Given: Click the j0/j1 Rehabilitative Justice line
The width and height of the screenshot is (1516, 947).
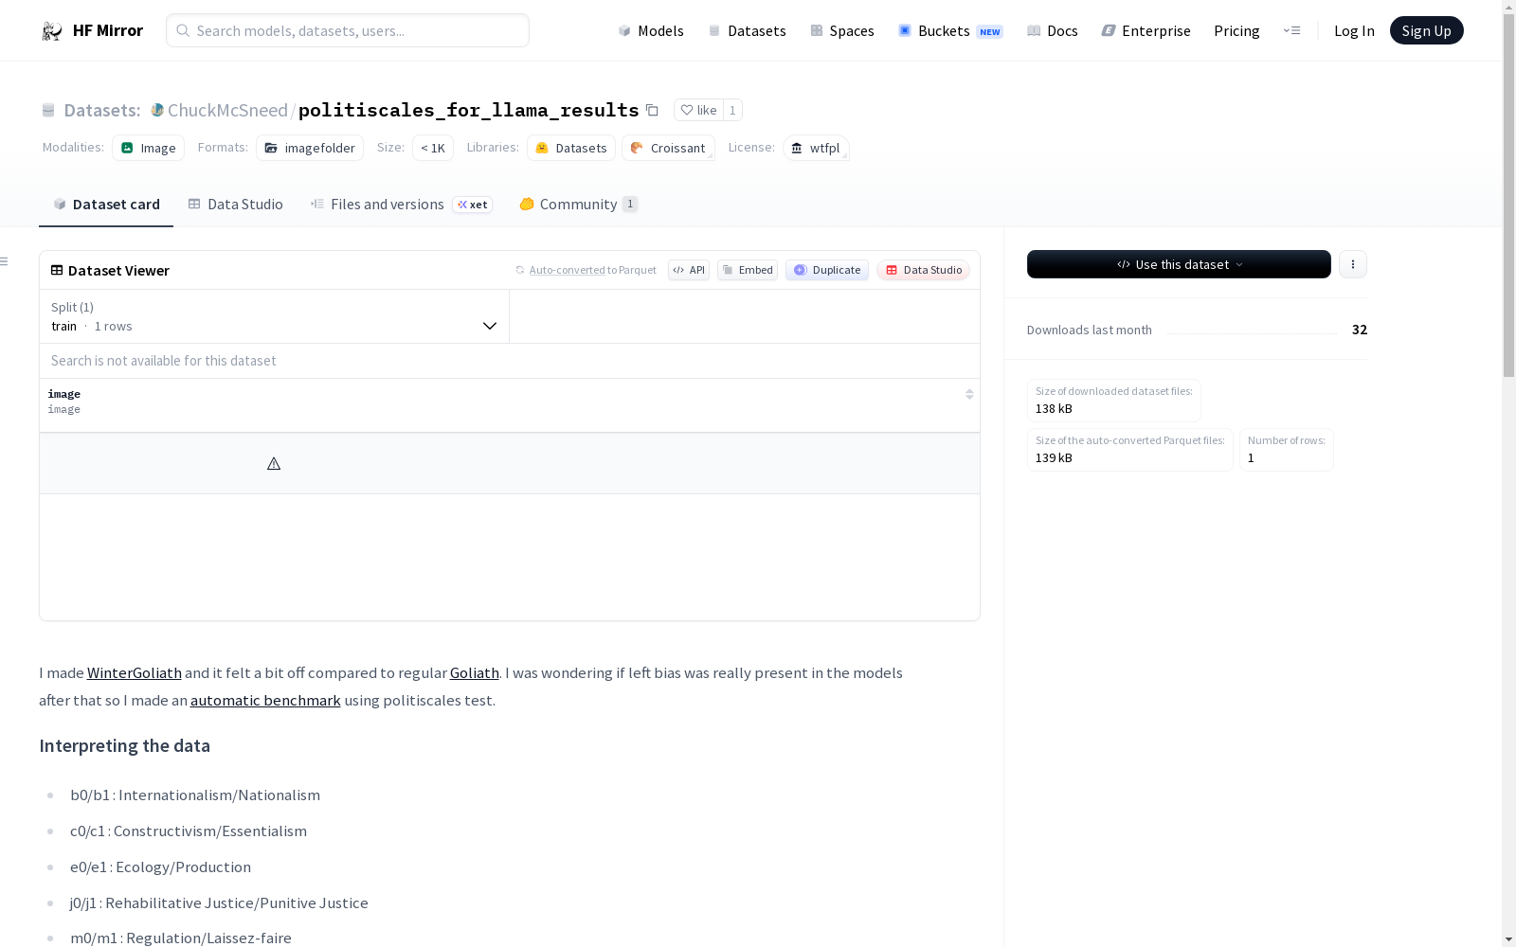Looking at the screenshot, I should tap(219, 903).
